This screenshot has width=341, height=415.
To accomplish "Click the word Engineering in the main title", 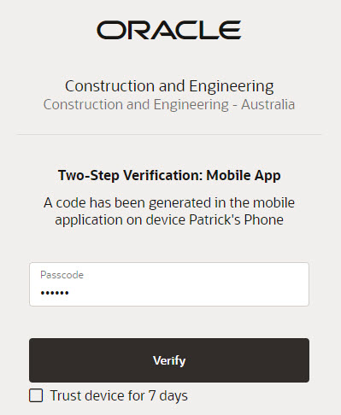I will 232,86.
